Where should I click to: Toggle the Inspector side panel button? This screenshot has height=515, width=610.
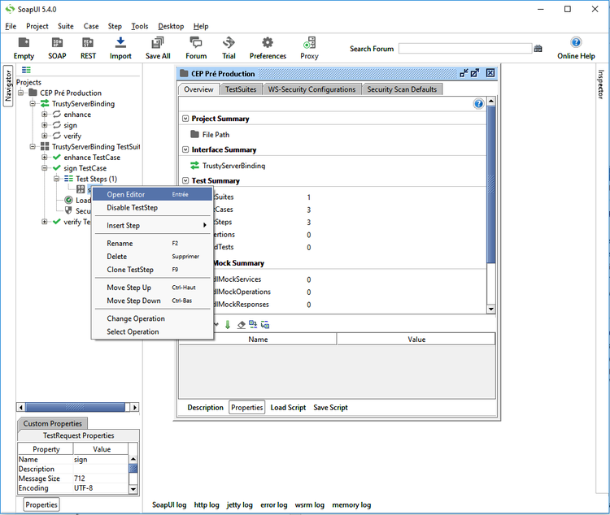601,84
